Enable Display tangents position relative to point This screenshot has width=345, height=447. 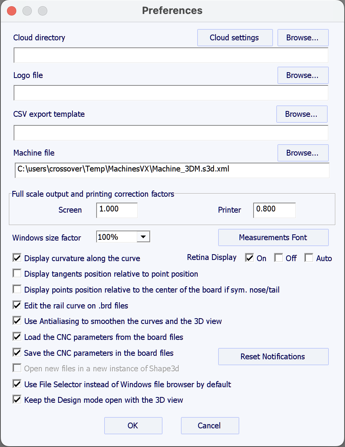pos(17,274)
